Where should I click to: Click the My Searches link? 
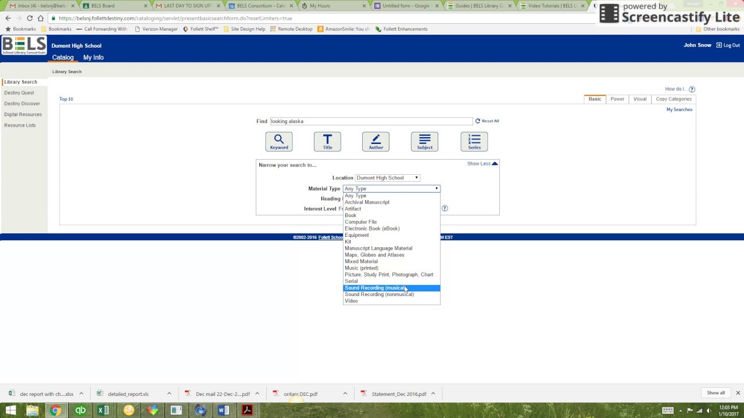click(679, 109)
